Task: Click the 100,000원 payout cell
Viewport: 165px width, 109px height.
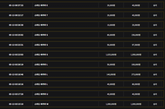Action: click(x=136, y=64)
